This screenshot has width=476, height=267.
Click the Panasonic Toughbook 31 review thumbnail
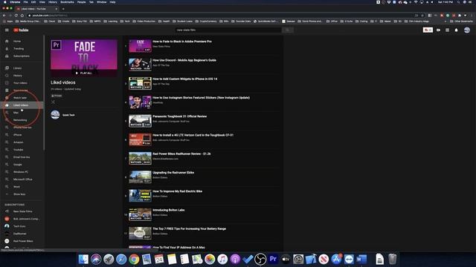(140, 120)
